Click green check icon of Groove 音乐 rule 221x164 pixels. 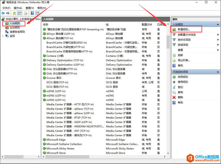click(x=44, y=78)
